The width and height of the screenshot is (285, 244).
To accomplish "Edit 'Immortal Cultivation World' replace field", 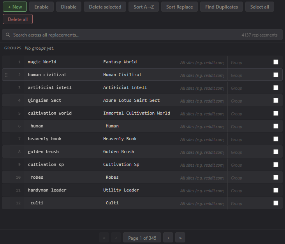I will pyautogui.click(x=138, y=113).
